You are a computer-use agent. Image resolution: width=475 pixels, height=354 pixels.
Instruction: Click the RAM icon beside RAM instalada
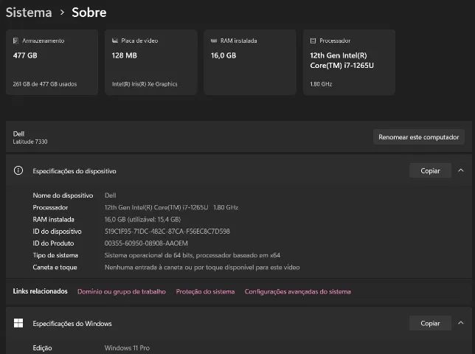[x=214, y=41]
